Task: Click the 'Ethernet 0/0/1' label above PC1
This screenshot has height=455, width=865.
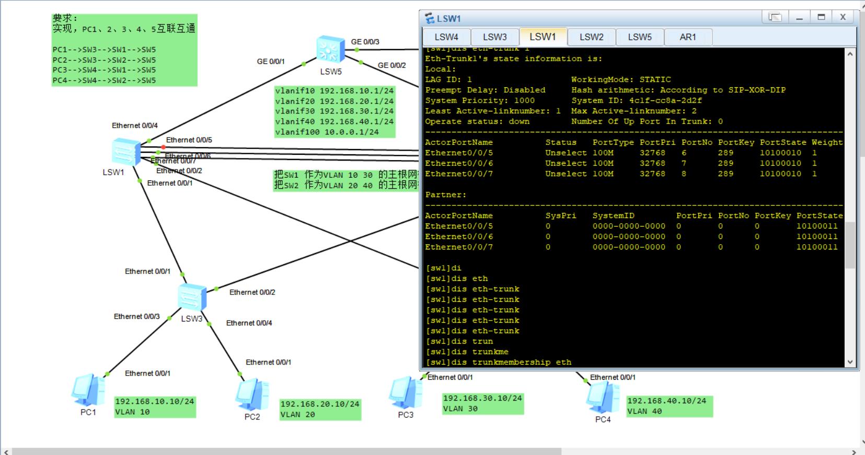Action: (x=147, y=373)
